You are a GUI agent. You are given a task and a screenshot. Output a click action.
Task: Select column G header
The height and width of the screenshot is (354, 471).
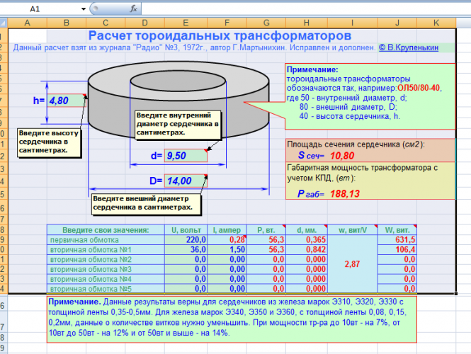point(266,23)
